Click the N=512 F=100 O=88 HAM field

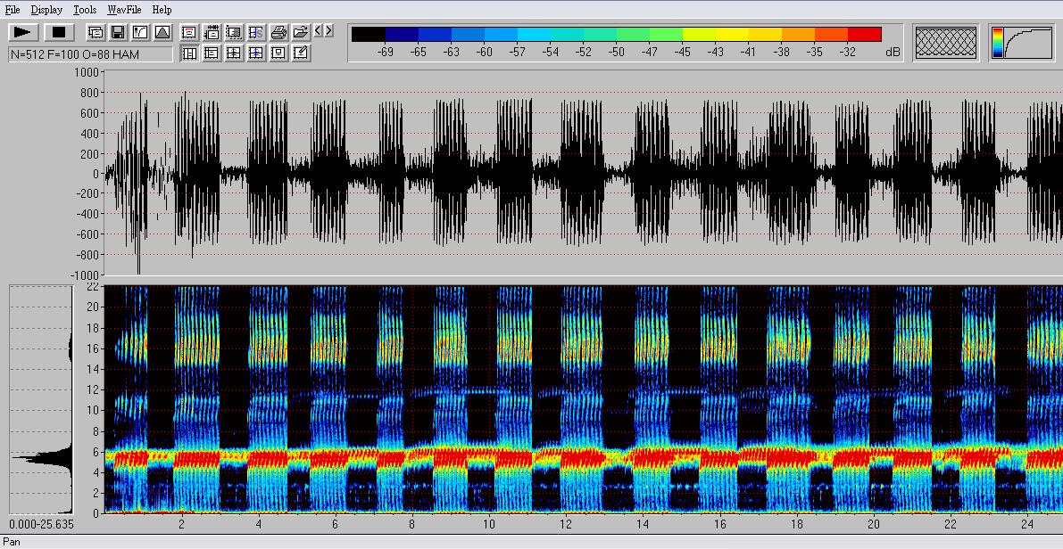coord(91,54)
